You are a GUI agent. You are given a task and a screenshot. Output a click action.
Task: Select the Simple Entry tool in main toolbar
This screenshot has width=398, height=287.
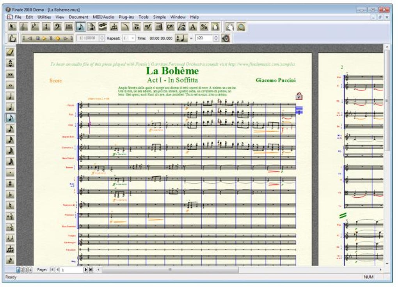pyautogui.click(x=80, y=27)
